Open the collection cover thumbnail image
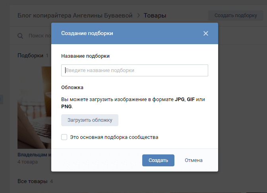 tap(34, 107)
